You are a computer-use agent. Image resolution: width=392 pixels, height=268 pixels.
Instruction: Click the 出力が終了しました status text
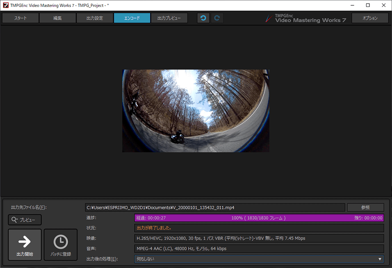(x=154, y=228)
